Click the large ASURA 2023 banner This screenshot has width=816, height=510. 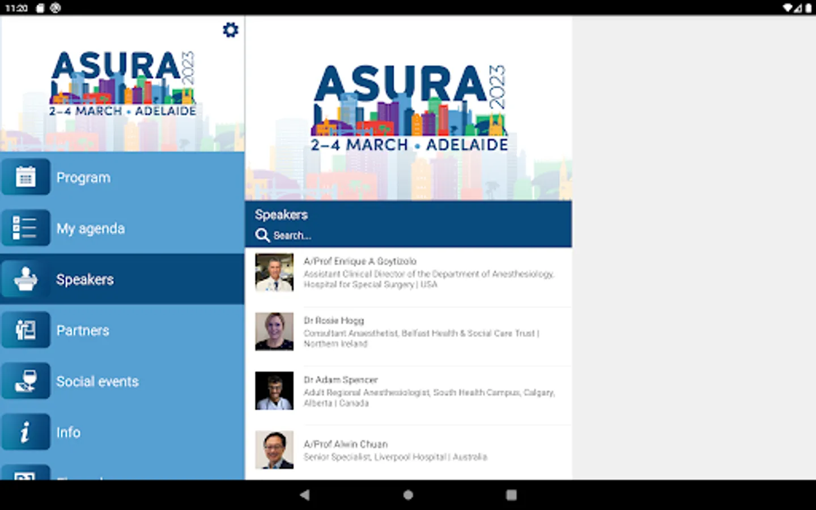409,108
